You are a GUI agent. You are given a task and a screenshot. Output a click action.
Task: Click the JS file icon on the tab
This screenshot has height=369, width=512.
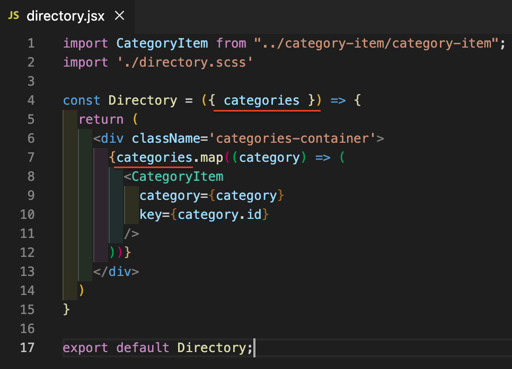click(x=13, y=15)
